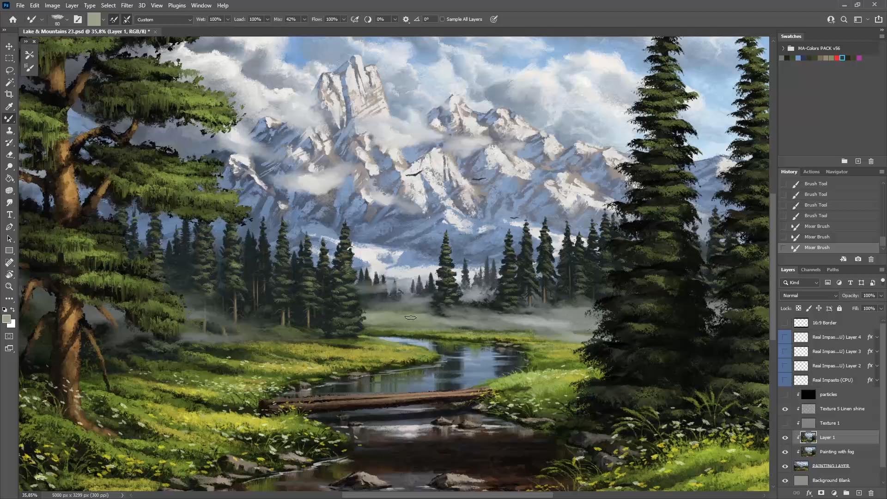Delete the selected layer using the trash icon
Image resolution: width=887 pixels, height=499 pixels.
click(x=871, y=493)
